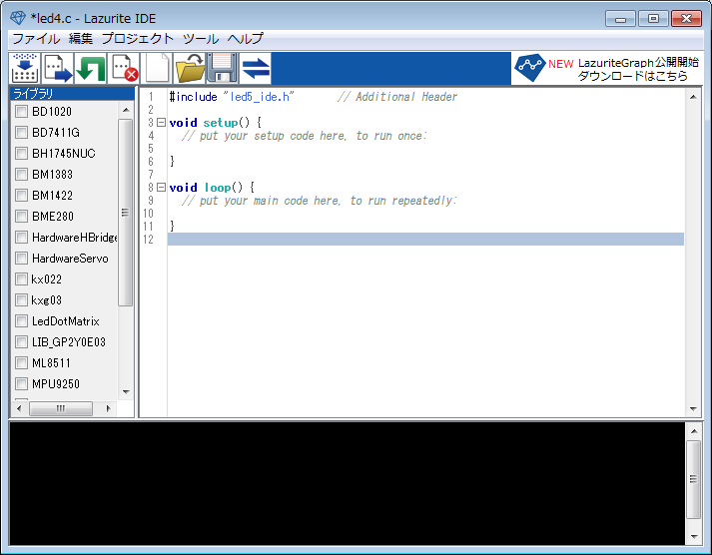Click the blue swap arrows icon
The width and height of the screenshot is (712, 555).
point(256,68)
